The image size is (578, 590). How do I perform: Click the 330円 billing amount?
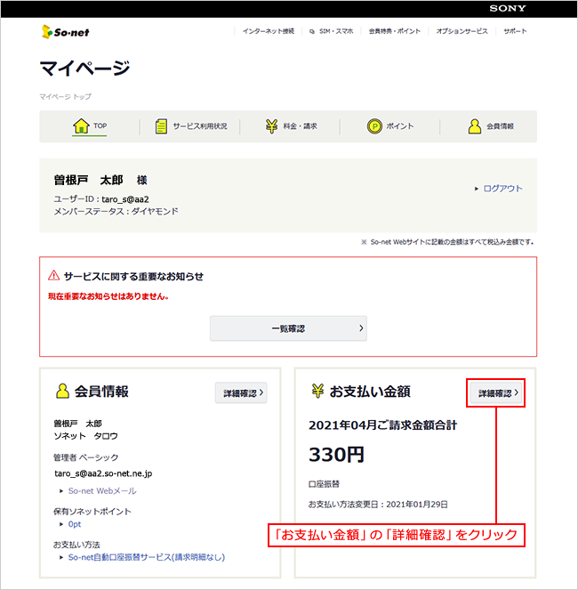[336, 455]
